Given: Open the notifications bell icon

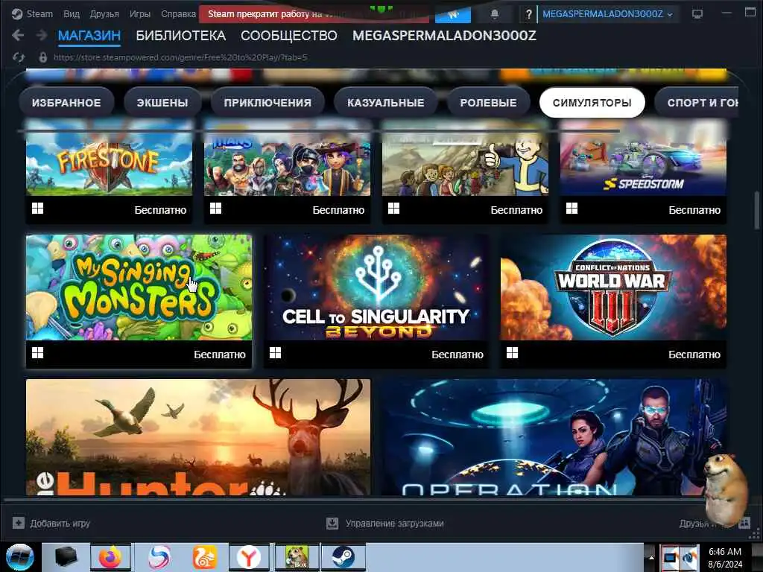Looking at the screenshot, I should pos(495,14).
